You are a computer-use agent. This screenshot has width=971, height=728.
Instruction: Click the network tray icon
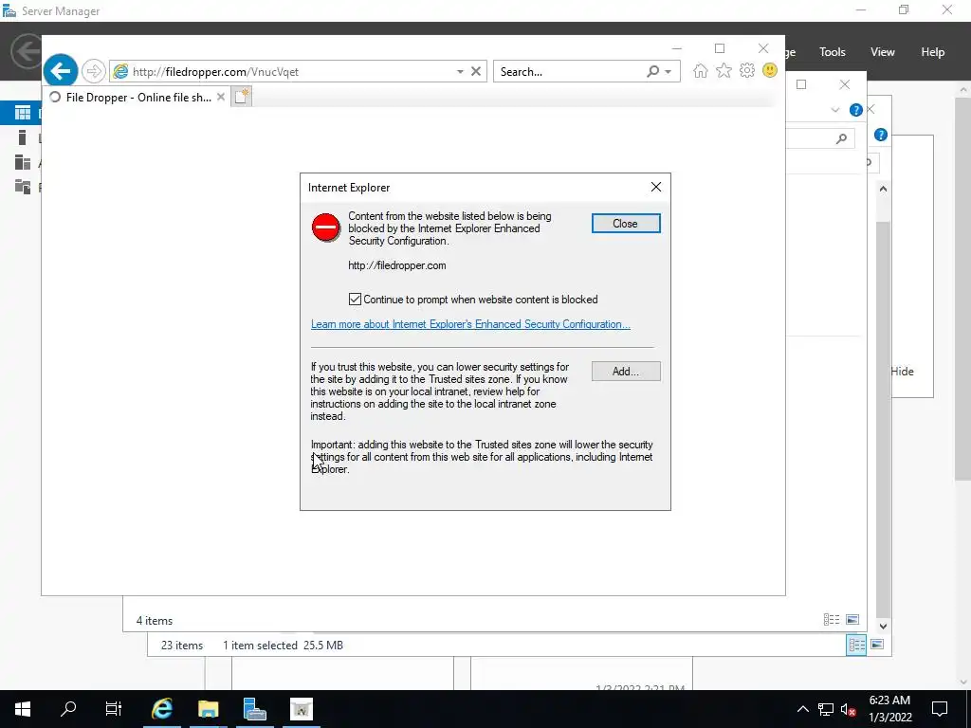pyautogui.click(x=826, y=709)
